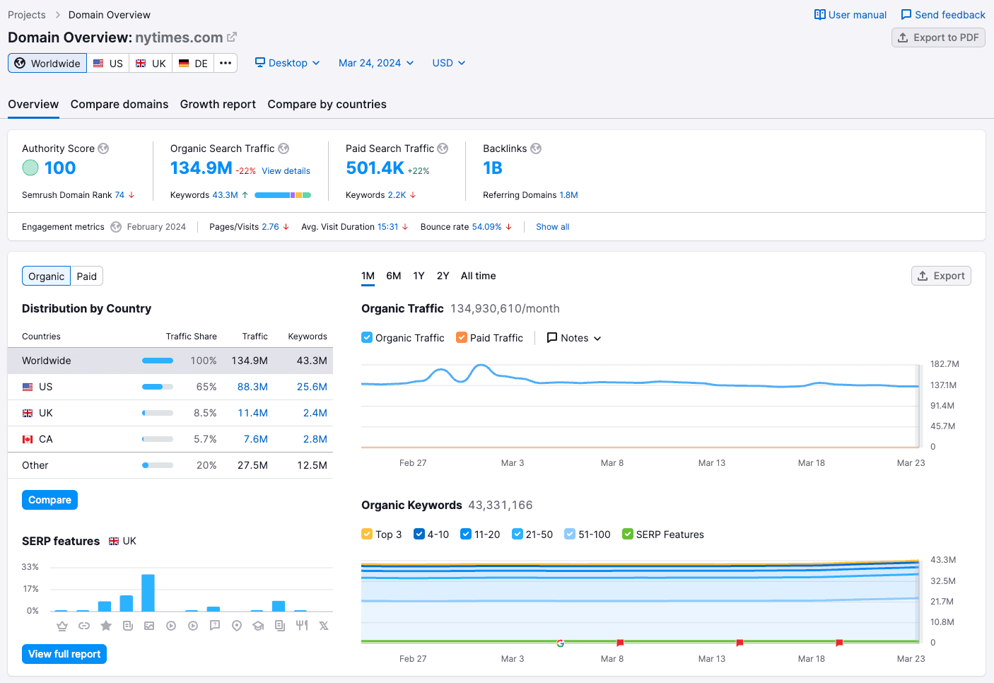Image resolution: width=994 pixels, height=683 pixels.
Task: Click the recipes fork-and-knife SERP icon
Action: (x=302, y=626)
